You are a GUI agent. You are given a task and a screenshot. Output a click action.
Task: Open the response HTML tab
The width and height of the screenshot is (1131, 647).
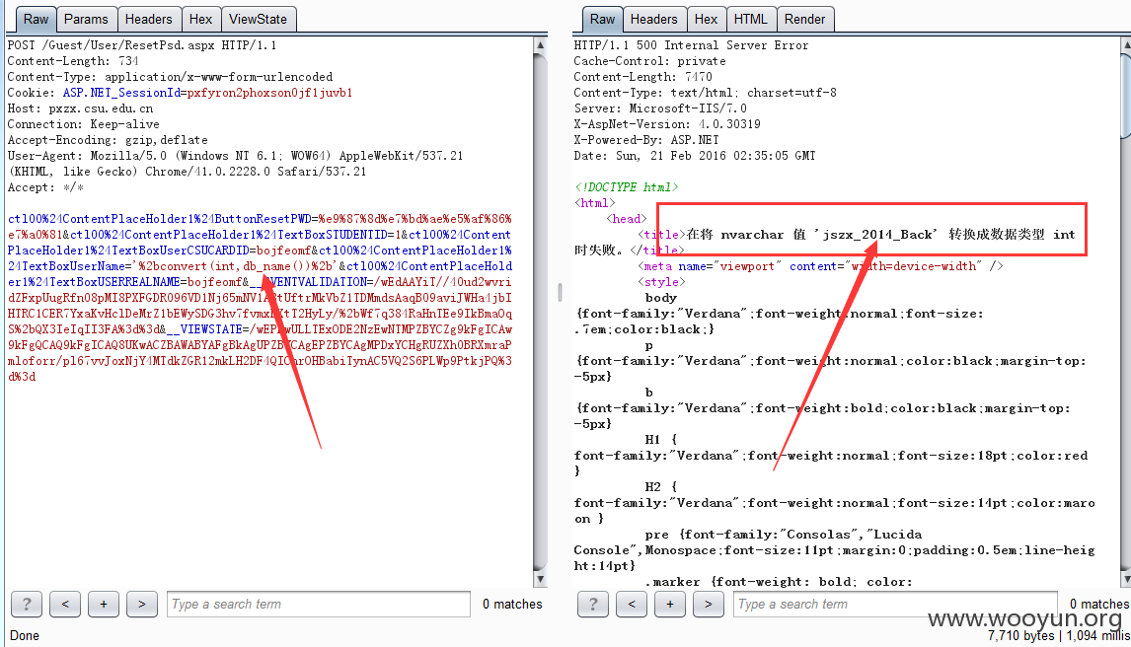click(751, 20)
